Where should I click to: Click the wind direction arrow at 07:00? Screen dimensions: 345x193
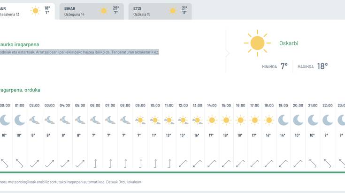[x=110, y=164]
